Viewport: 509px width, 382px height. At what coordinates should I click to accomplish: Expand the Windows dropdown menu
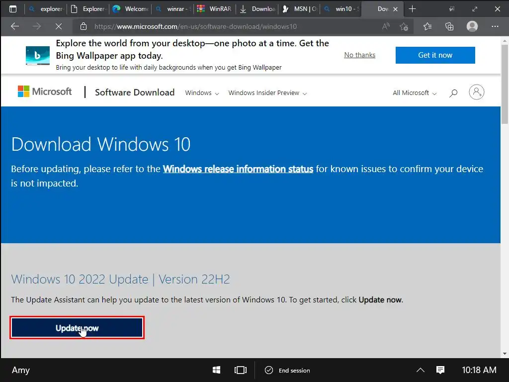tap(202, 93)
